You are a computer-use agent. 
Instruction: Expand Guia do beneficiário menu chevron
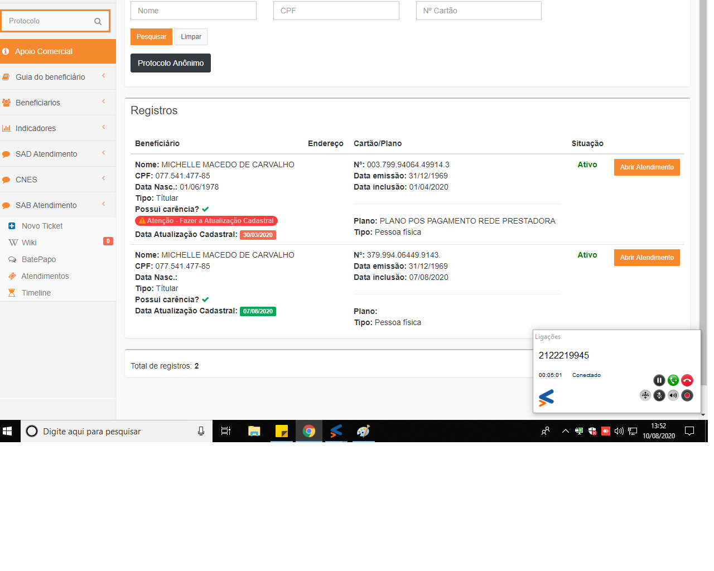[104, 76]
